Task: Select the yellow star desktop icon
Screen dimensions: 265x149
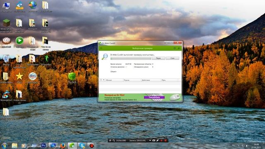Action: point(19,78)
